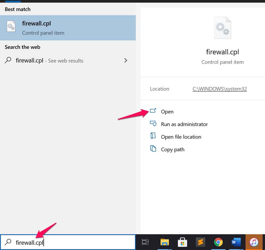Open Microsoft Store from the taskbar
Image resolution: width=265 pixels, height=250 pixels.
click(182, 242)
